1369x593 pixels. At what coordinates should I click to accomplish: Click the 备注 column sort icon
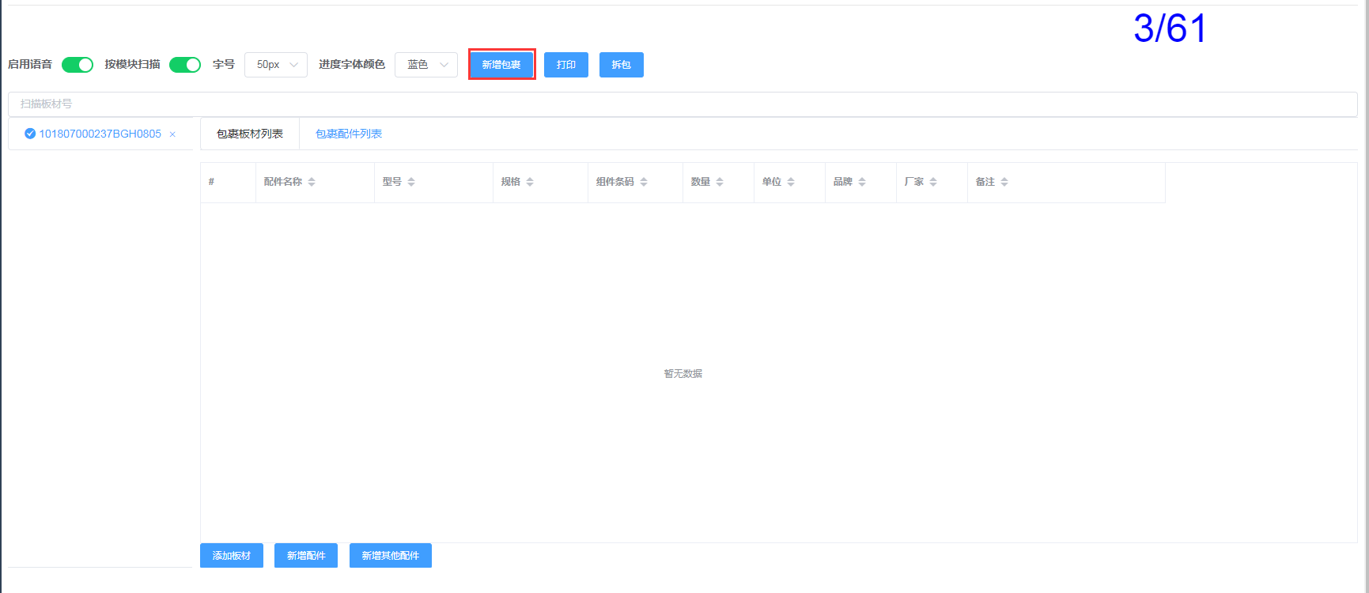pos(1004,182)
